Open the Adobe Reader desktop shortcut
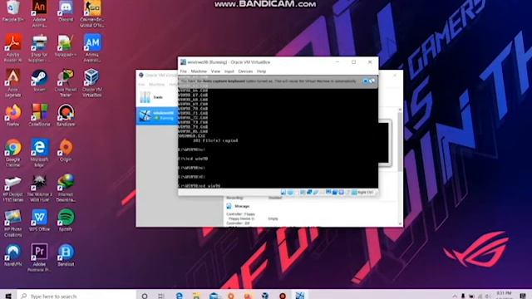 pyautogui.click(x=13, y=48)
